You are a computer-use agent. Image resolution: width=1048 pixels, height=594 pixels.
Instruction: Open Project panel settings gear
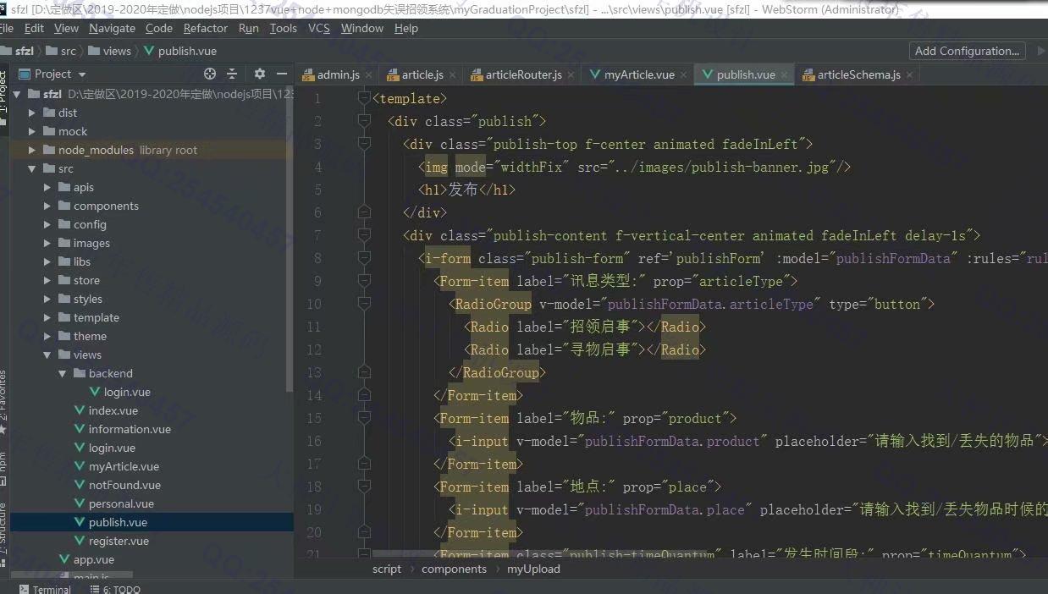pyautogui.click(x=260, y=74)
